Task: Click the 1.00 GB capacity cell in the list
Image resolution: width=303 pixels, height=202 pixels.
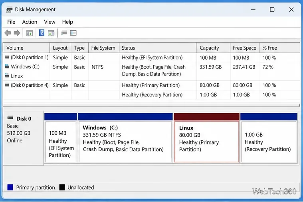Action: coord(208,95)
